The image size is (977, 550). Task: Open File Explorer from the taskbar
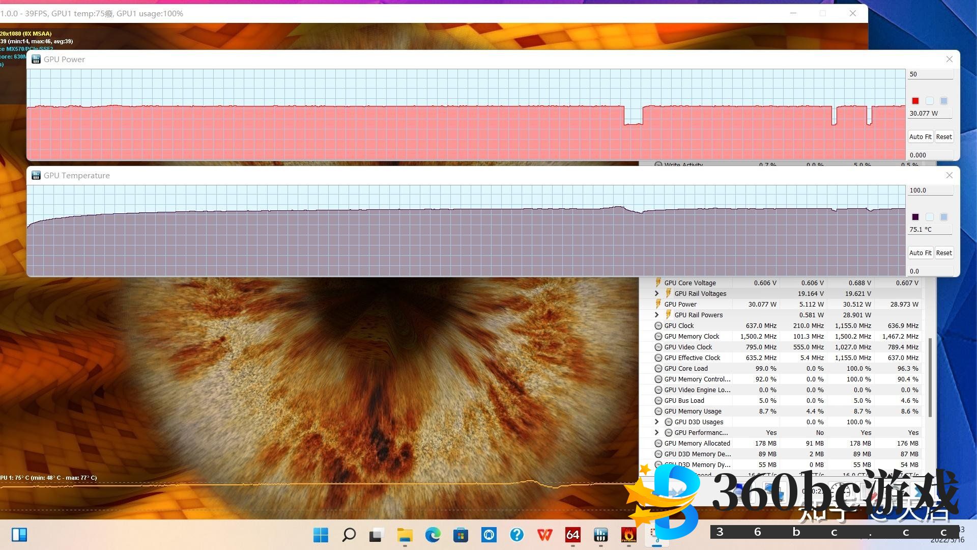pos(405,535)
